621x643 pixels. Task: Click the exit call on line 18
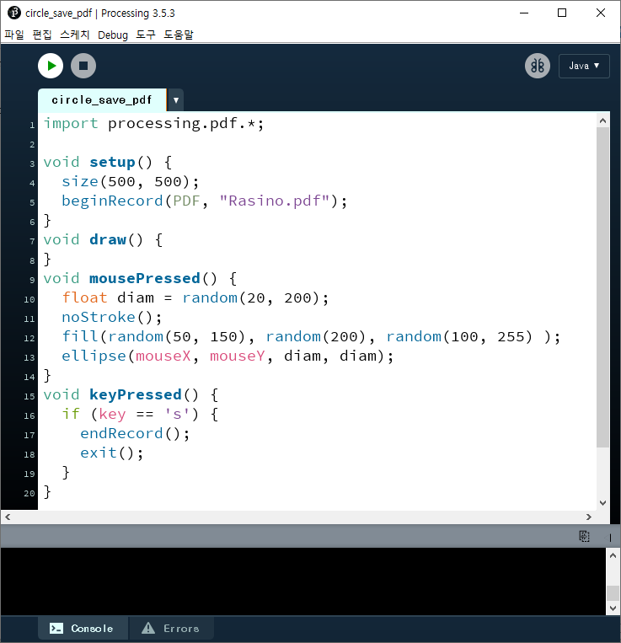[x=99, y=453]
